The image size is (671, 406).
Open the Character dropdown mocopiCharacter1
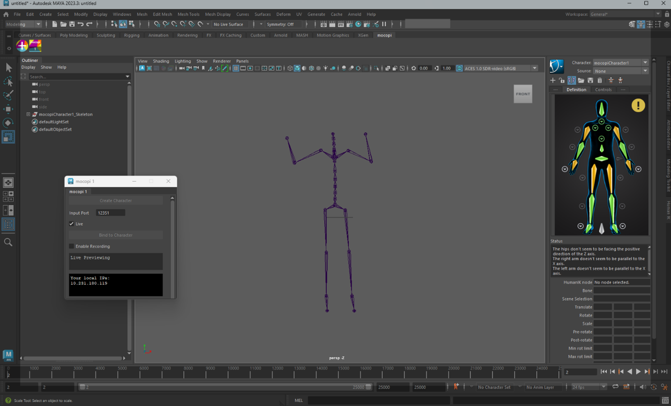pyautogui.click(x=620, y=63)
